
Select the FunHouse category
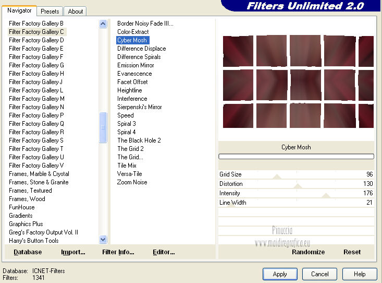click(x=22, y=207)
